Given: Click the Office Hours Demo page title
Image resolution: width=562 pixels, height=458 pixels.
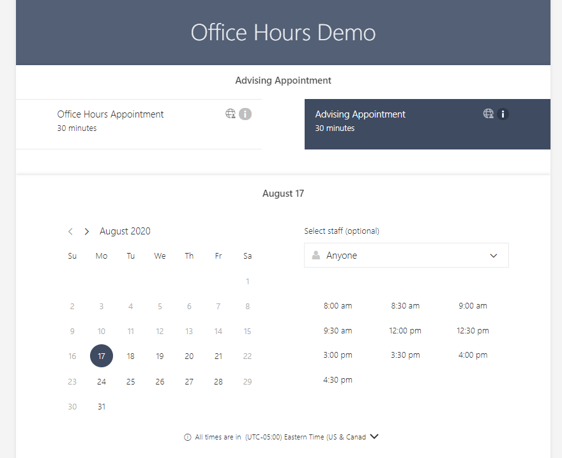Looking at the screenshot, I should point(283,33).
